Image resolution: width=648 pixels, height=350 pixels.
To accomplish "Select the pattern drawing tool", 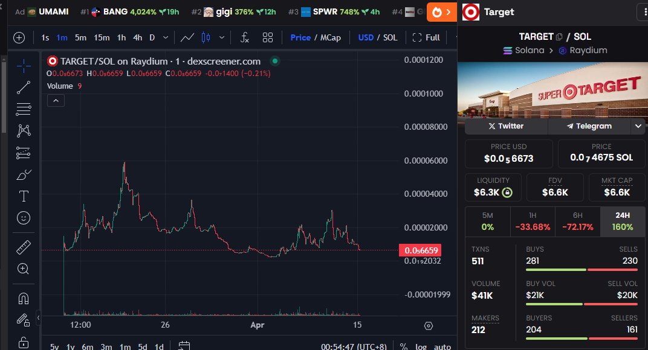I will (x=24, y=131).
